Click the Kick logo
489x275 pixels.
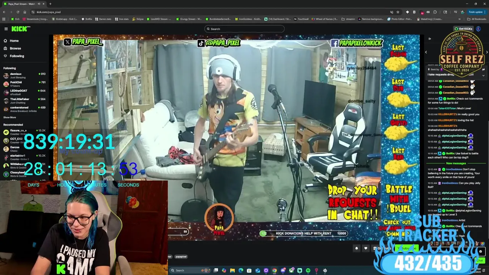tap(21, 29)
